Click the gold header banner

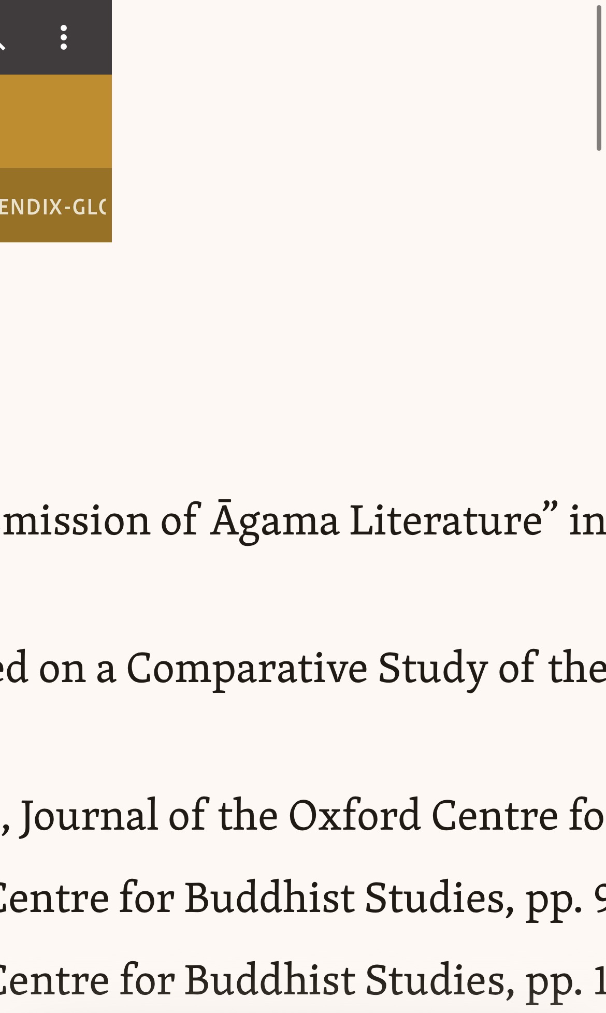click(x=55, y=121)
